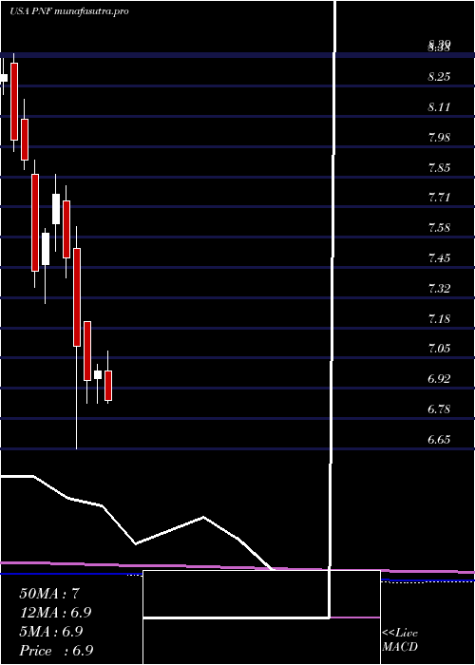The image size is (475, 665).
Task: Click the 7.98 price axis label
Action: [x=439, y=138]
